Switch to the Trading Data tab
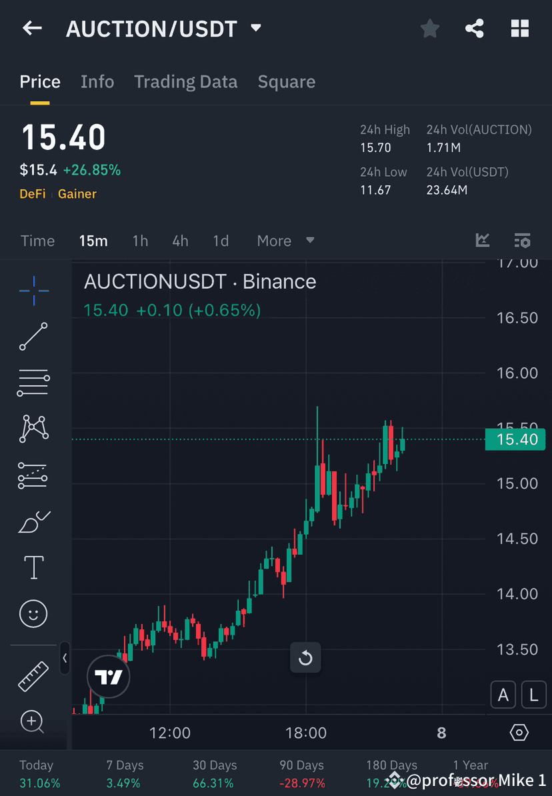Screen dimensions: 552x796 click(185, 81)
